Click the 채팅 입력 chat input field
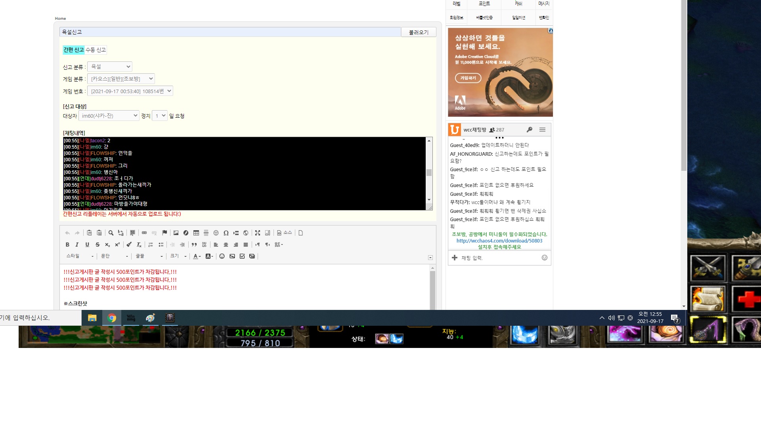Image resolution: width=761 pixels, height=428 pixels. [x=499, y=258]
